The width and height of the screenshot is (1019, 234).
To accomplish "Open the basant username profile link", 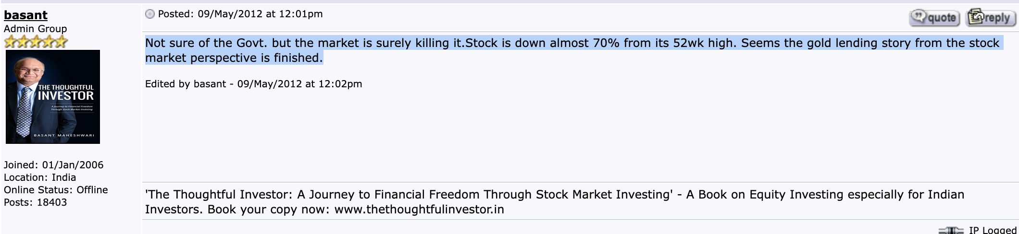I will click(25, 15).
